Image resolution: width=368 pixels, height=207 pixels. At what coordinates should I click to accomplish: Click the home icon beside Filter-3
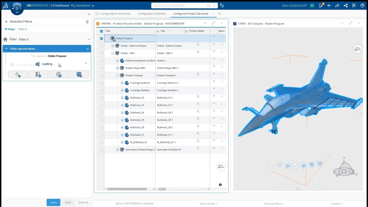coord(5,39)
